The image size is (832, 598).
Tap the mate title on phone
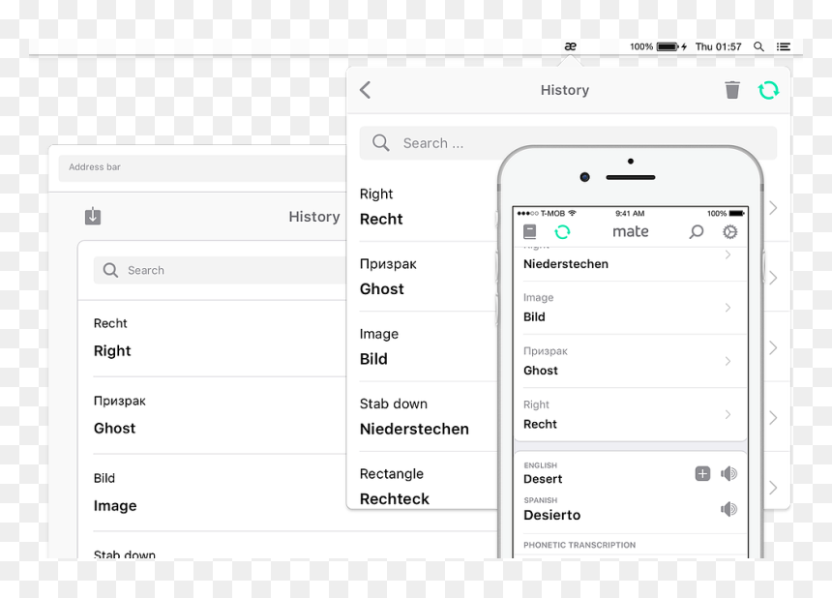(631, 231)
